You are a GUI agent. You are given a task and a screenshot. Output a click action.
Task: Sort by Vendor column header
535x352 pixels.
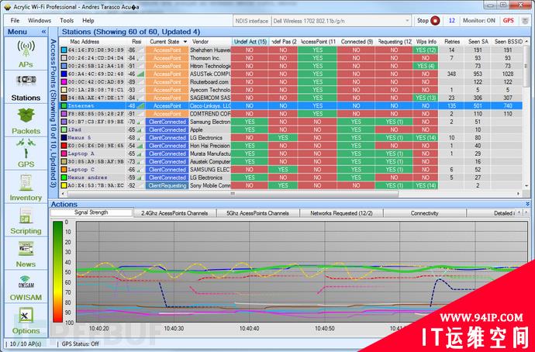point(200,42)
